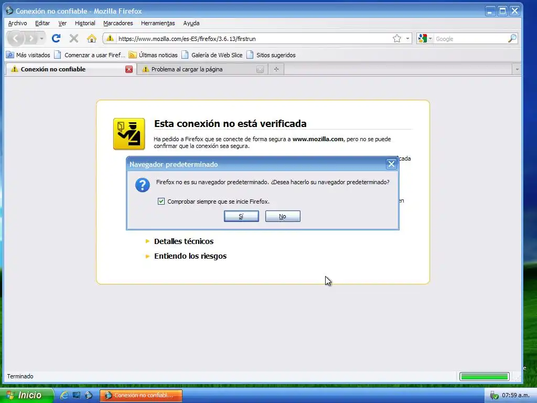Launch Internet Explorer from quick launch

(64, 395)
